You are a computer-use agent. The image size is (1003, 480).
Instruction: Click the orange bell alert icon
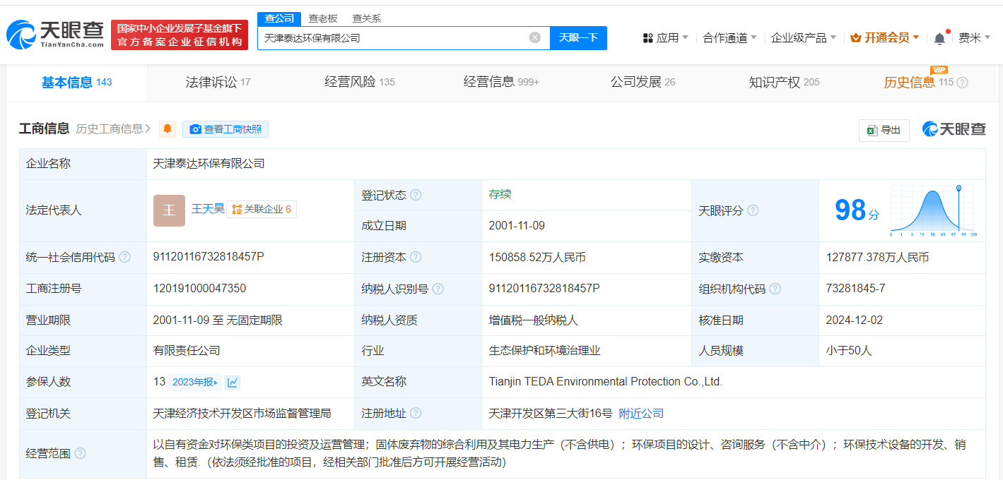click(x=168, y=129)
